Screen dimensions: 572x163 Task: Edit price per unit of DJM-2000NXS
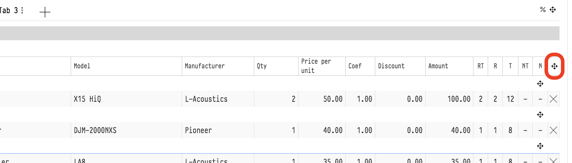pyautogui.click(x=322, y=130)
